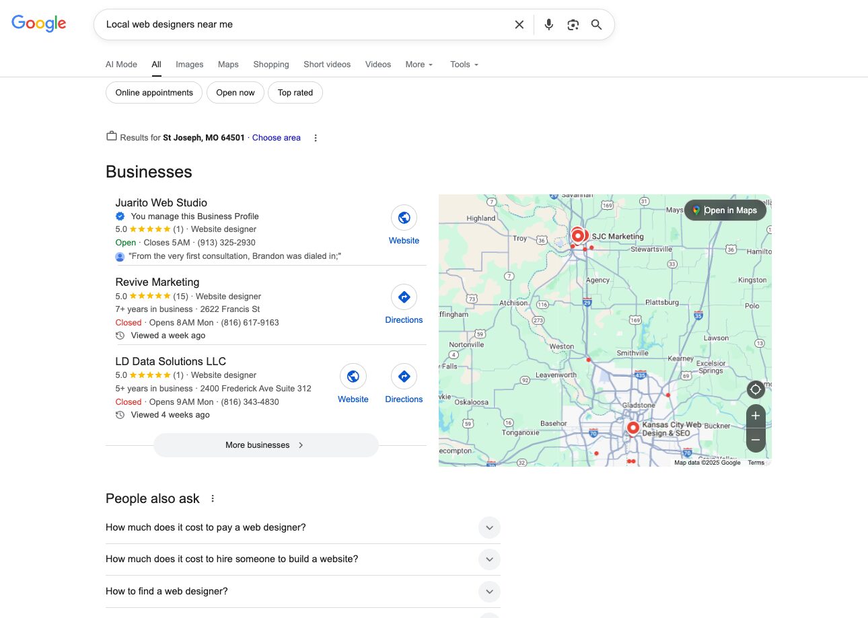The height and width of the screenshot is (618, 868).
Task: Zoom in on the map
Action: pyautogui.click(x=755, y=416)
